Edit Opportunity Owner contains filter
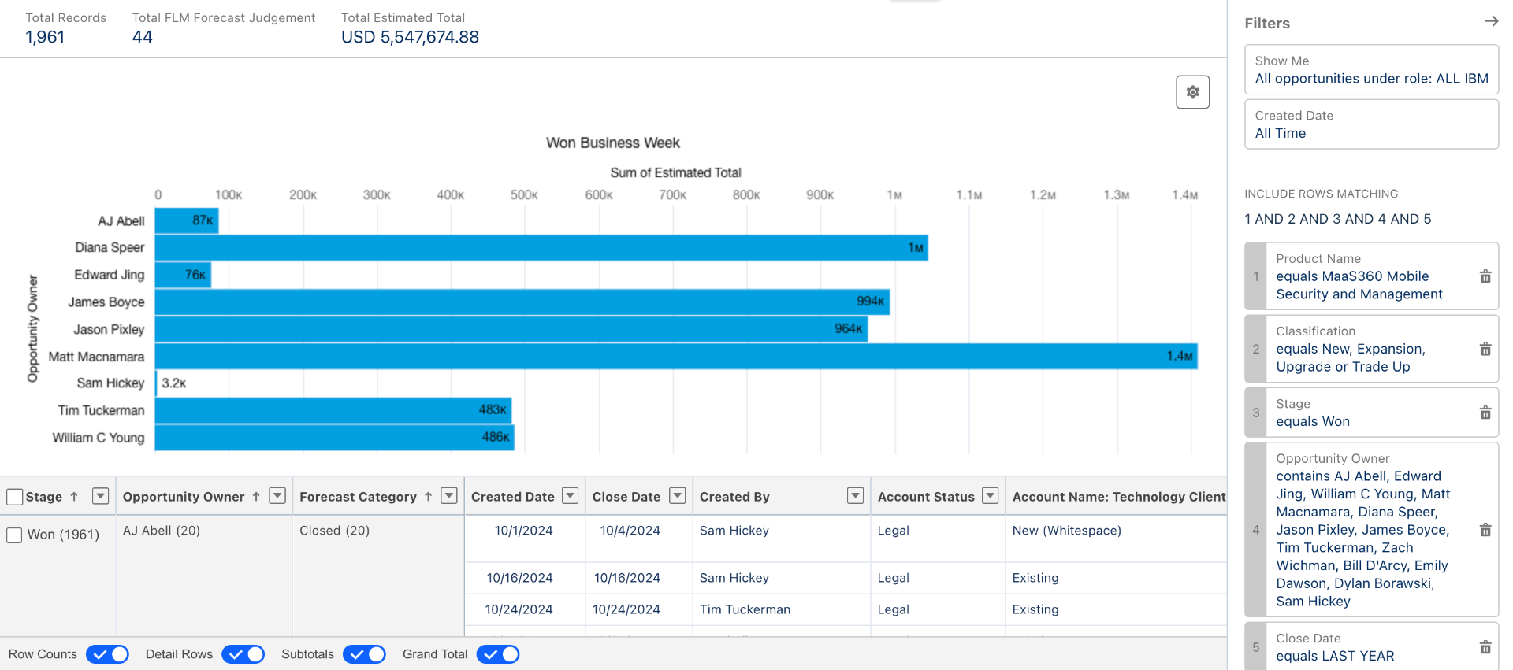Screen dimensions: 1513x670 point(1371,530)
